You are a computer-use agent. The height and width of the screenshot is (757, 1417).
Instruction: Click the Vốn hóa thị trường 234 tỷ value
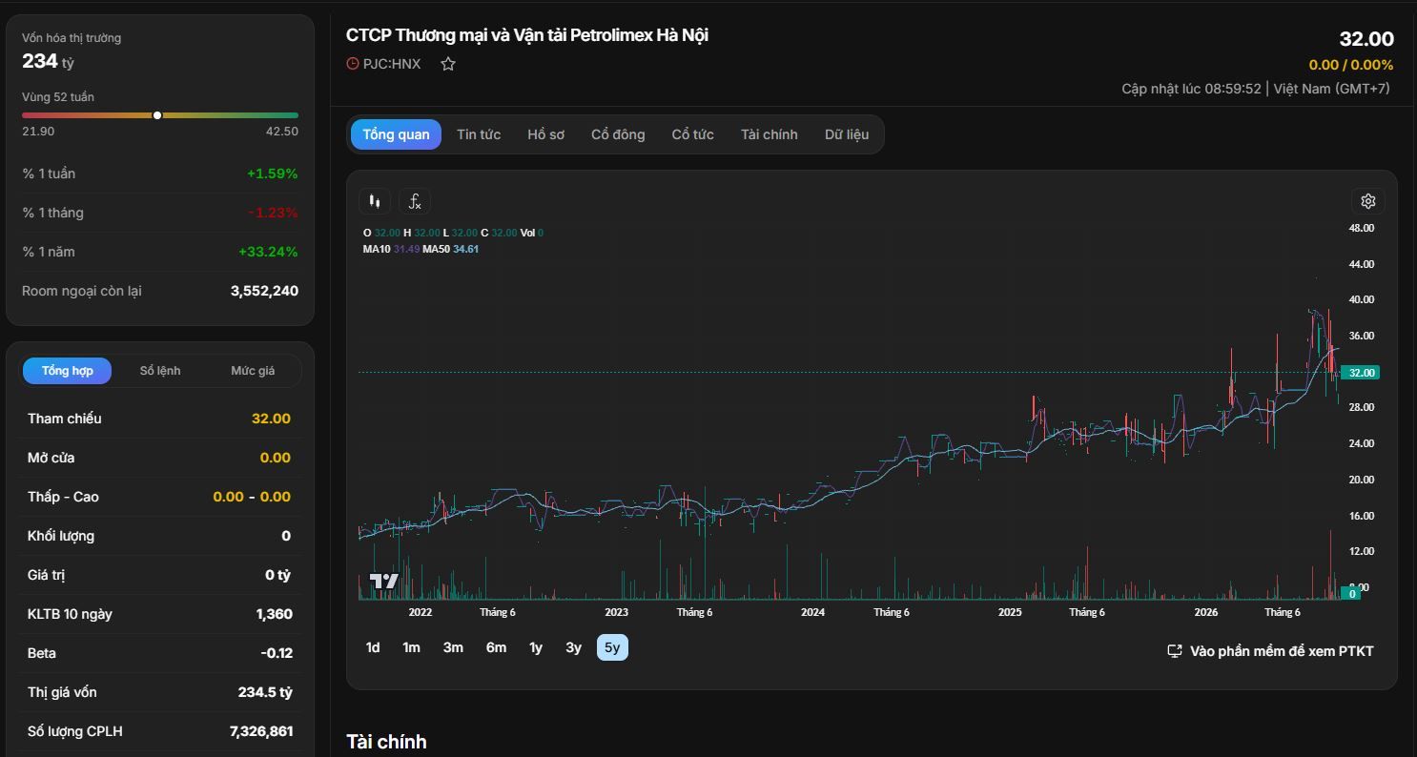tap(48, 61)
